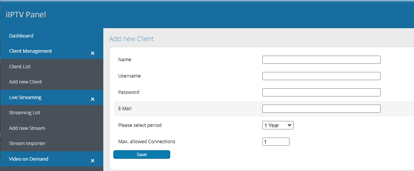
Task: Click the iIPTV Panel title
Action: (x=26, y=15)
